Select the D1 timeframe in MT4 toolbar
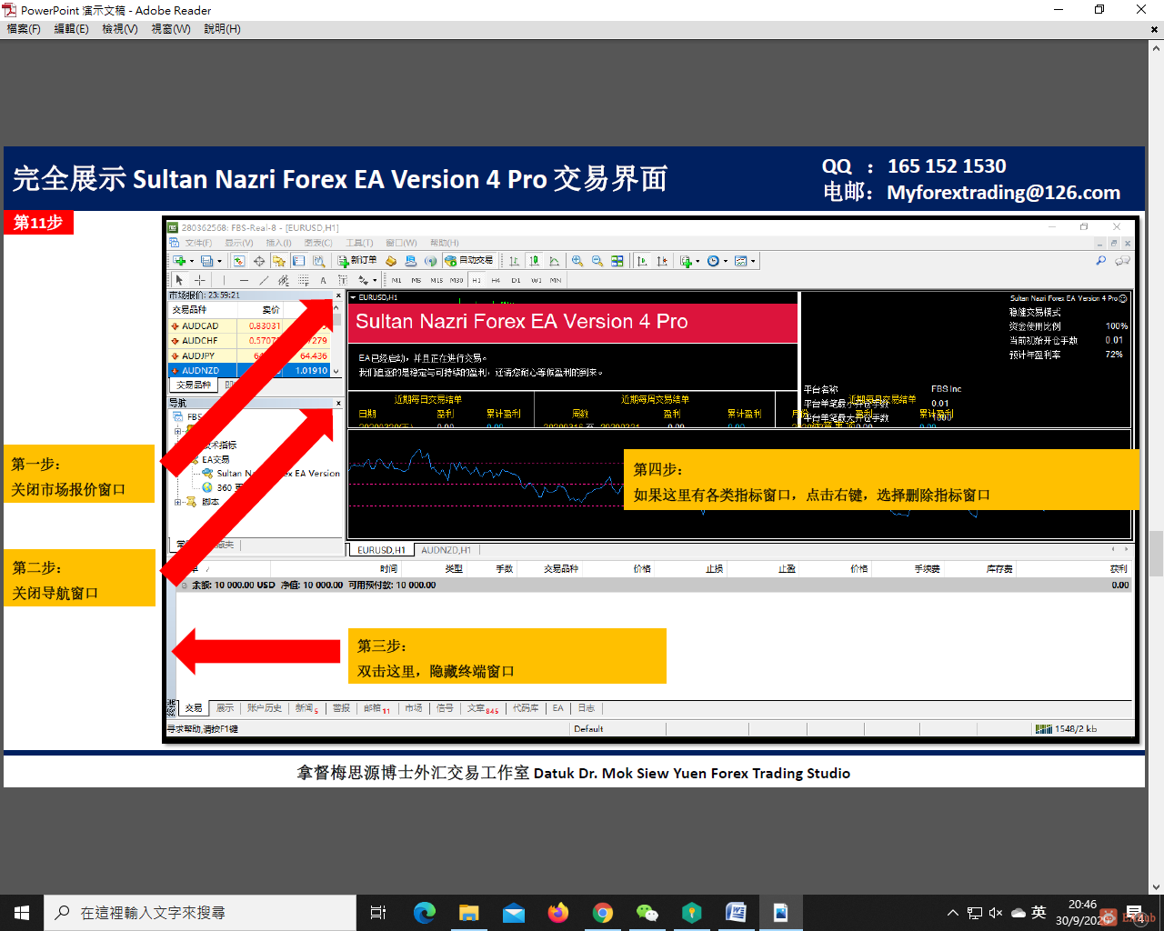The height and width of the screenshot is (931, 1164). pos(516,280)
